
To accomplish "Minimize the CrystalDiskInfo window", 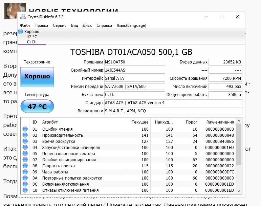I will click(206, 17).
